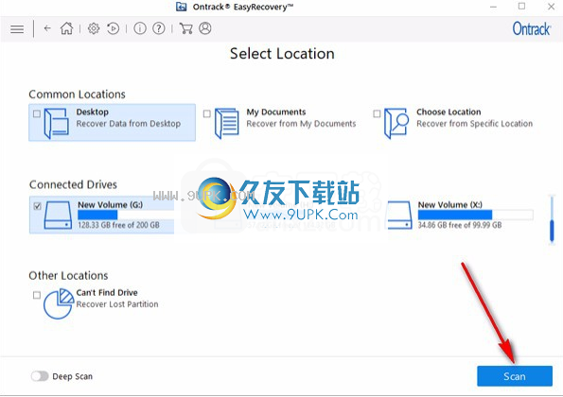The image size is (563, 397).
Task: Open the user account icon
Action: [205, 28]
